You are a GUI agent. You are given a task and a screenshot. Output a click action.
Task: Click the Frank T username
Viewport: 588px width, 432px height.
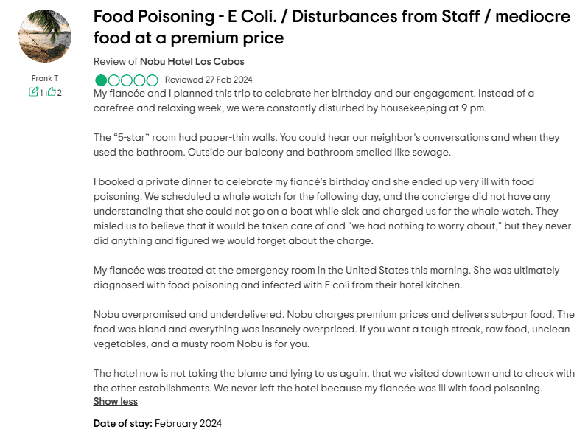click(x=44, y=78)
